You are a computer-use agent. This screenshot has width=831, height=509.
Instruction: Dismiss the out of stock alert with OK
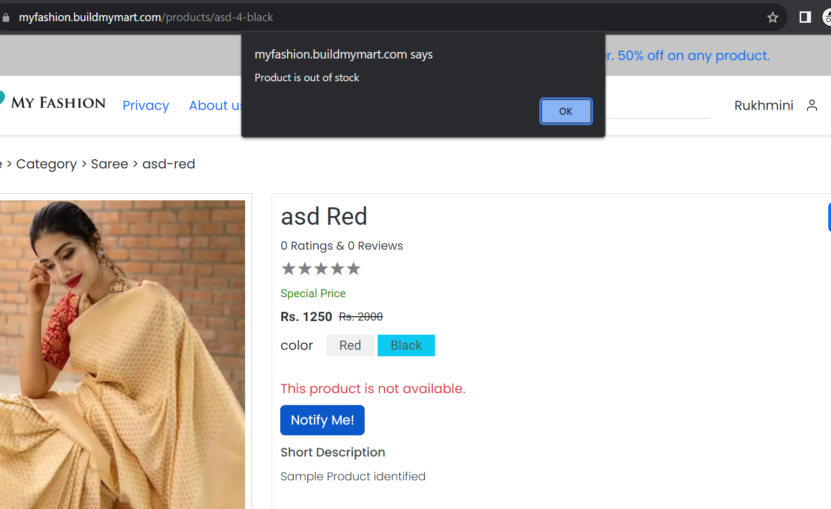click(566, 111)
